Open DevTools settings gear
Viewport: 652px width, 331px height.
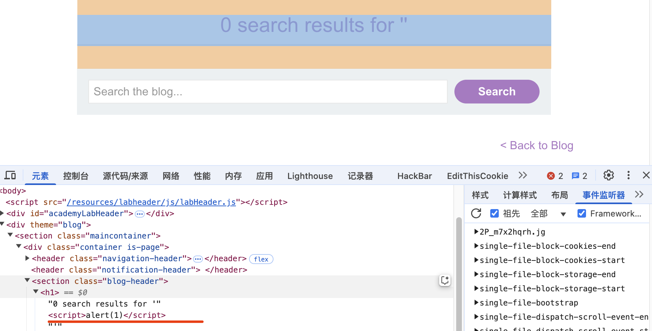pos(608,175)
